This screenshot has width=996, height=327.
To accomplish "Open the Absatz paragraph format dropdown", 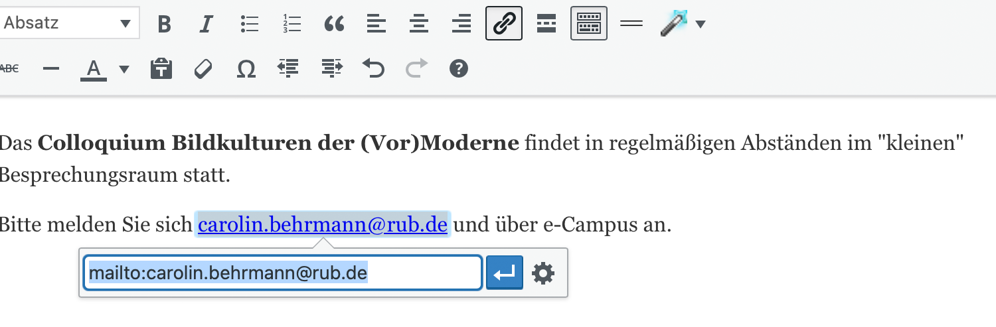I will coord(68,23).
